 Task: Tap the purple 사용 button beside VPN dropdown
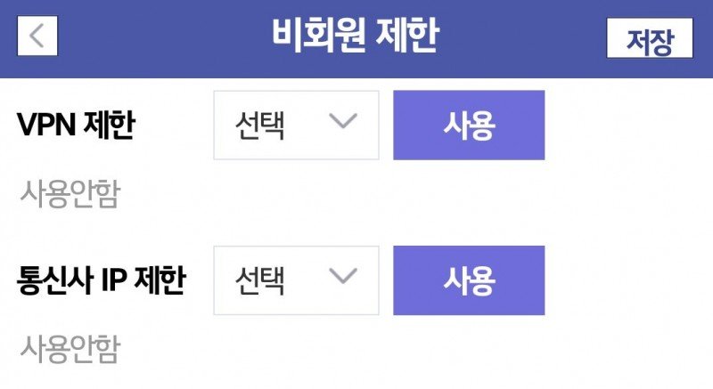[469, 126]
